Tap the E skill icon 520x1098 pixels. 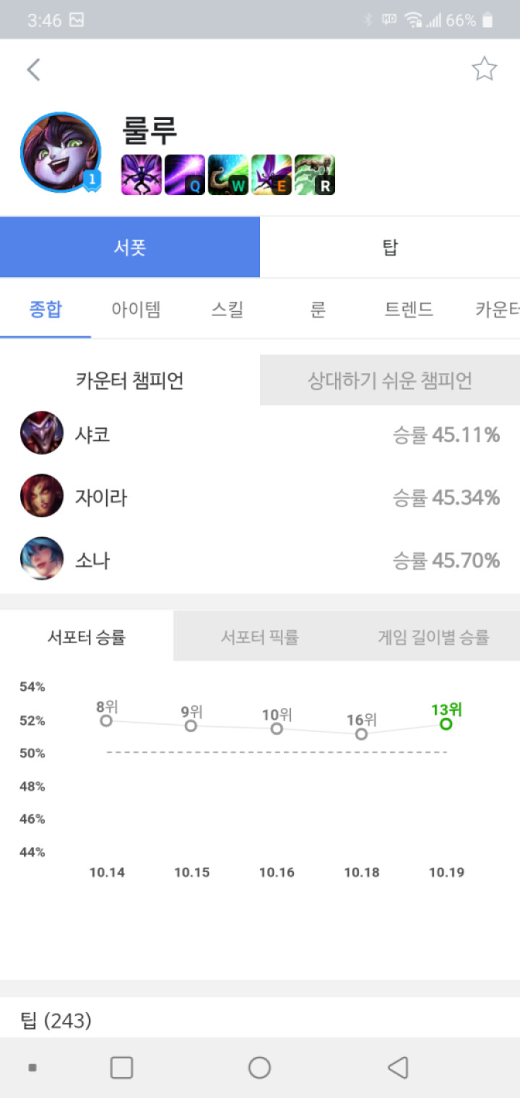point(272,175)
